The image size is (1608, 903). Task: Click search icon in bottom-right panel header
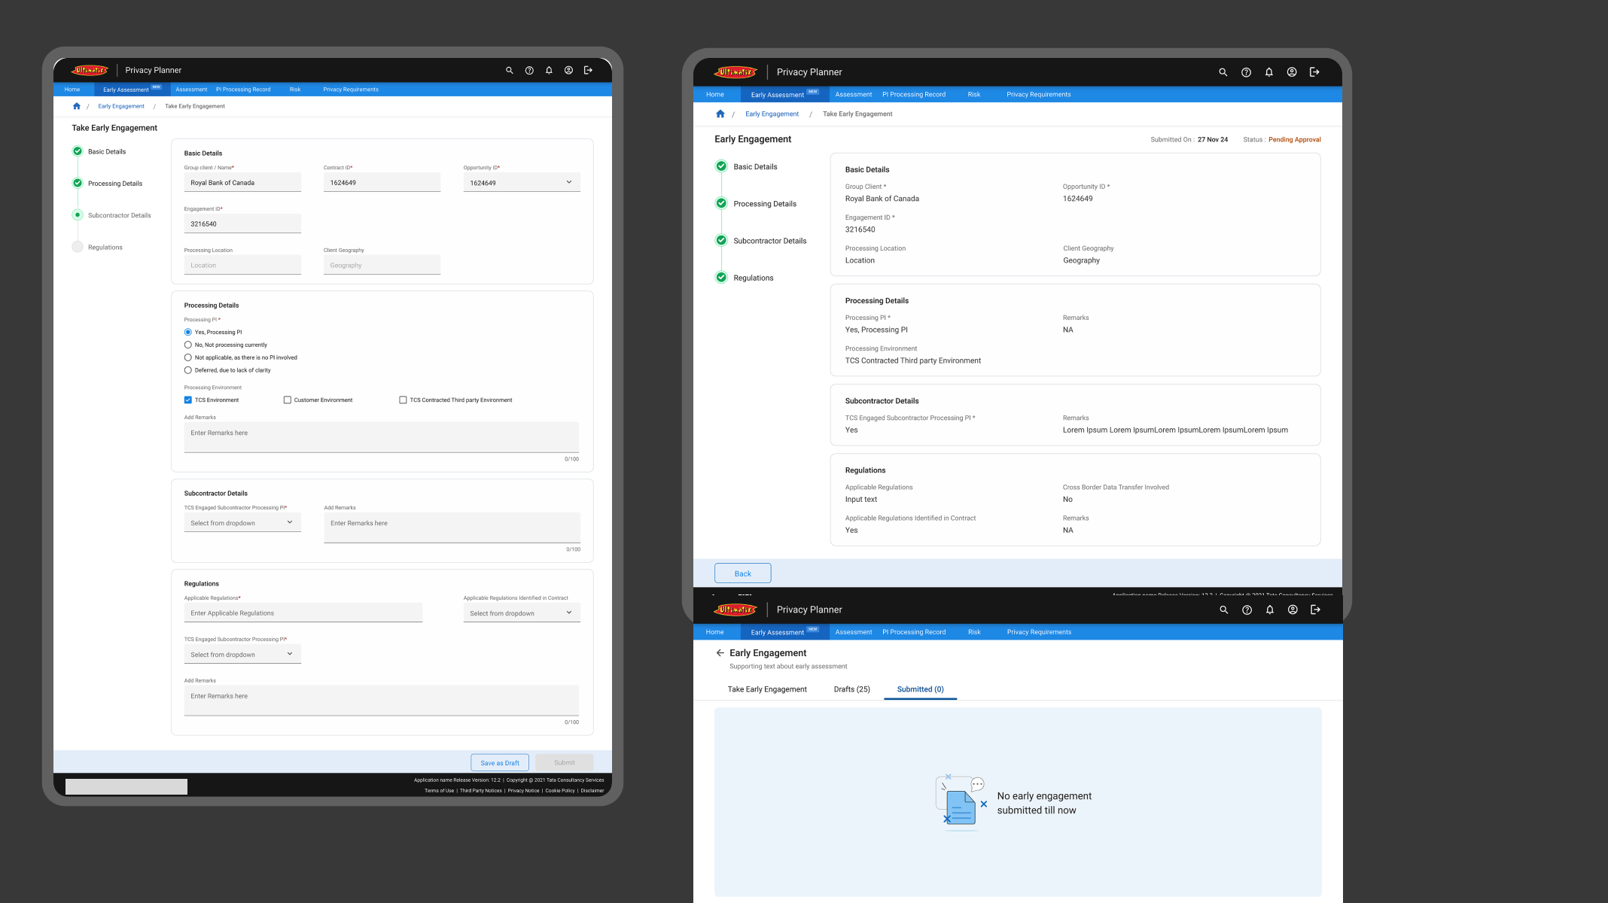(x=1223, y=610)
